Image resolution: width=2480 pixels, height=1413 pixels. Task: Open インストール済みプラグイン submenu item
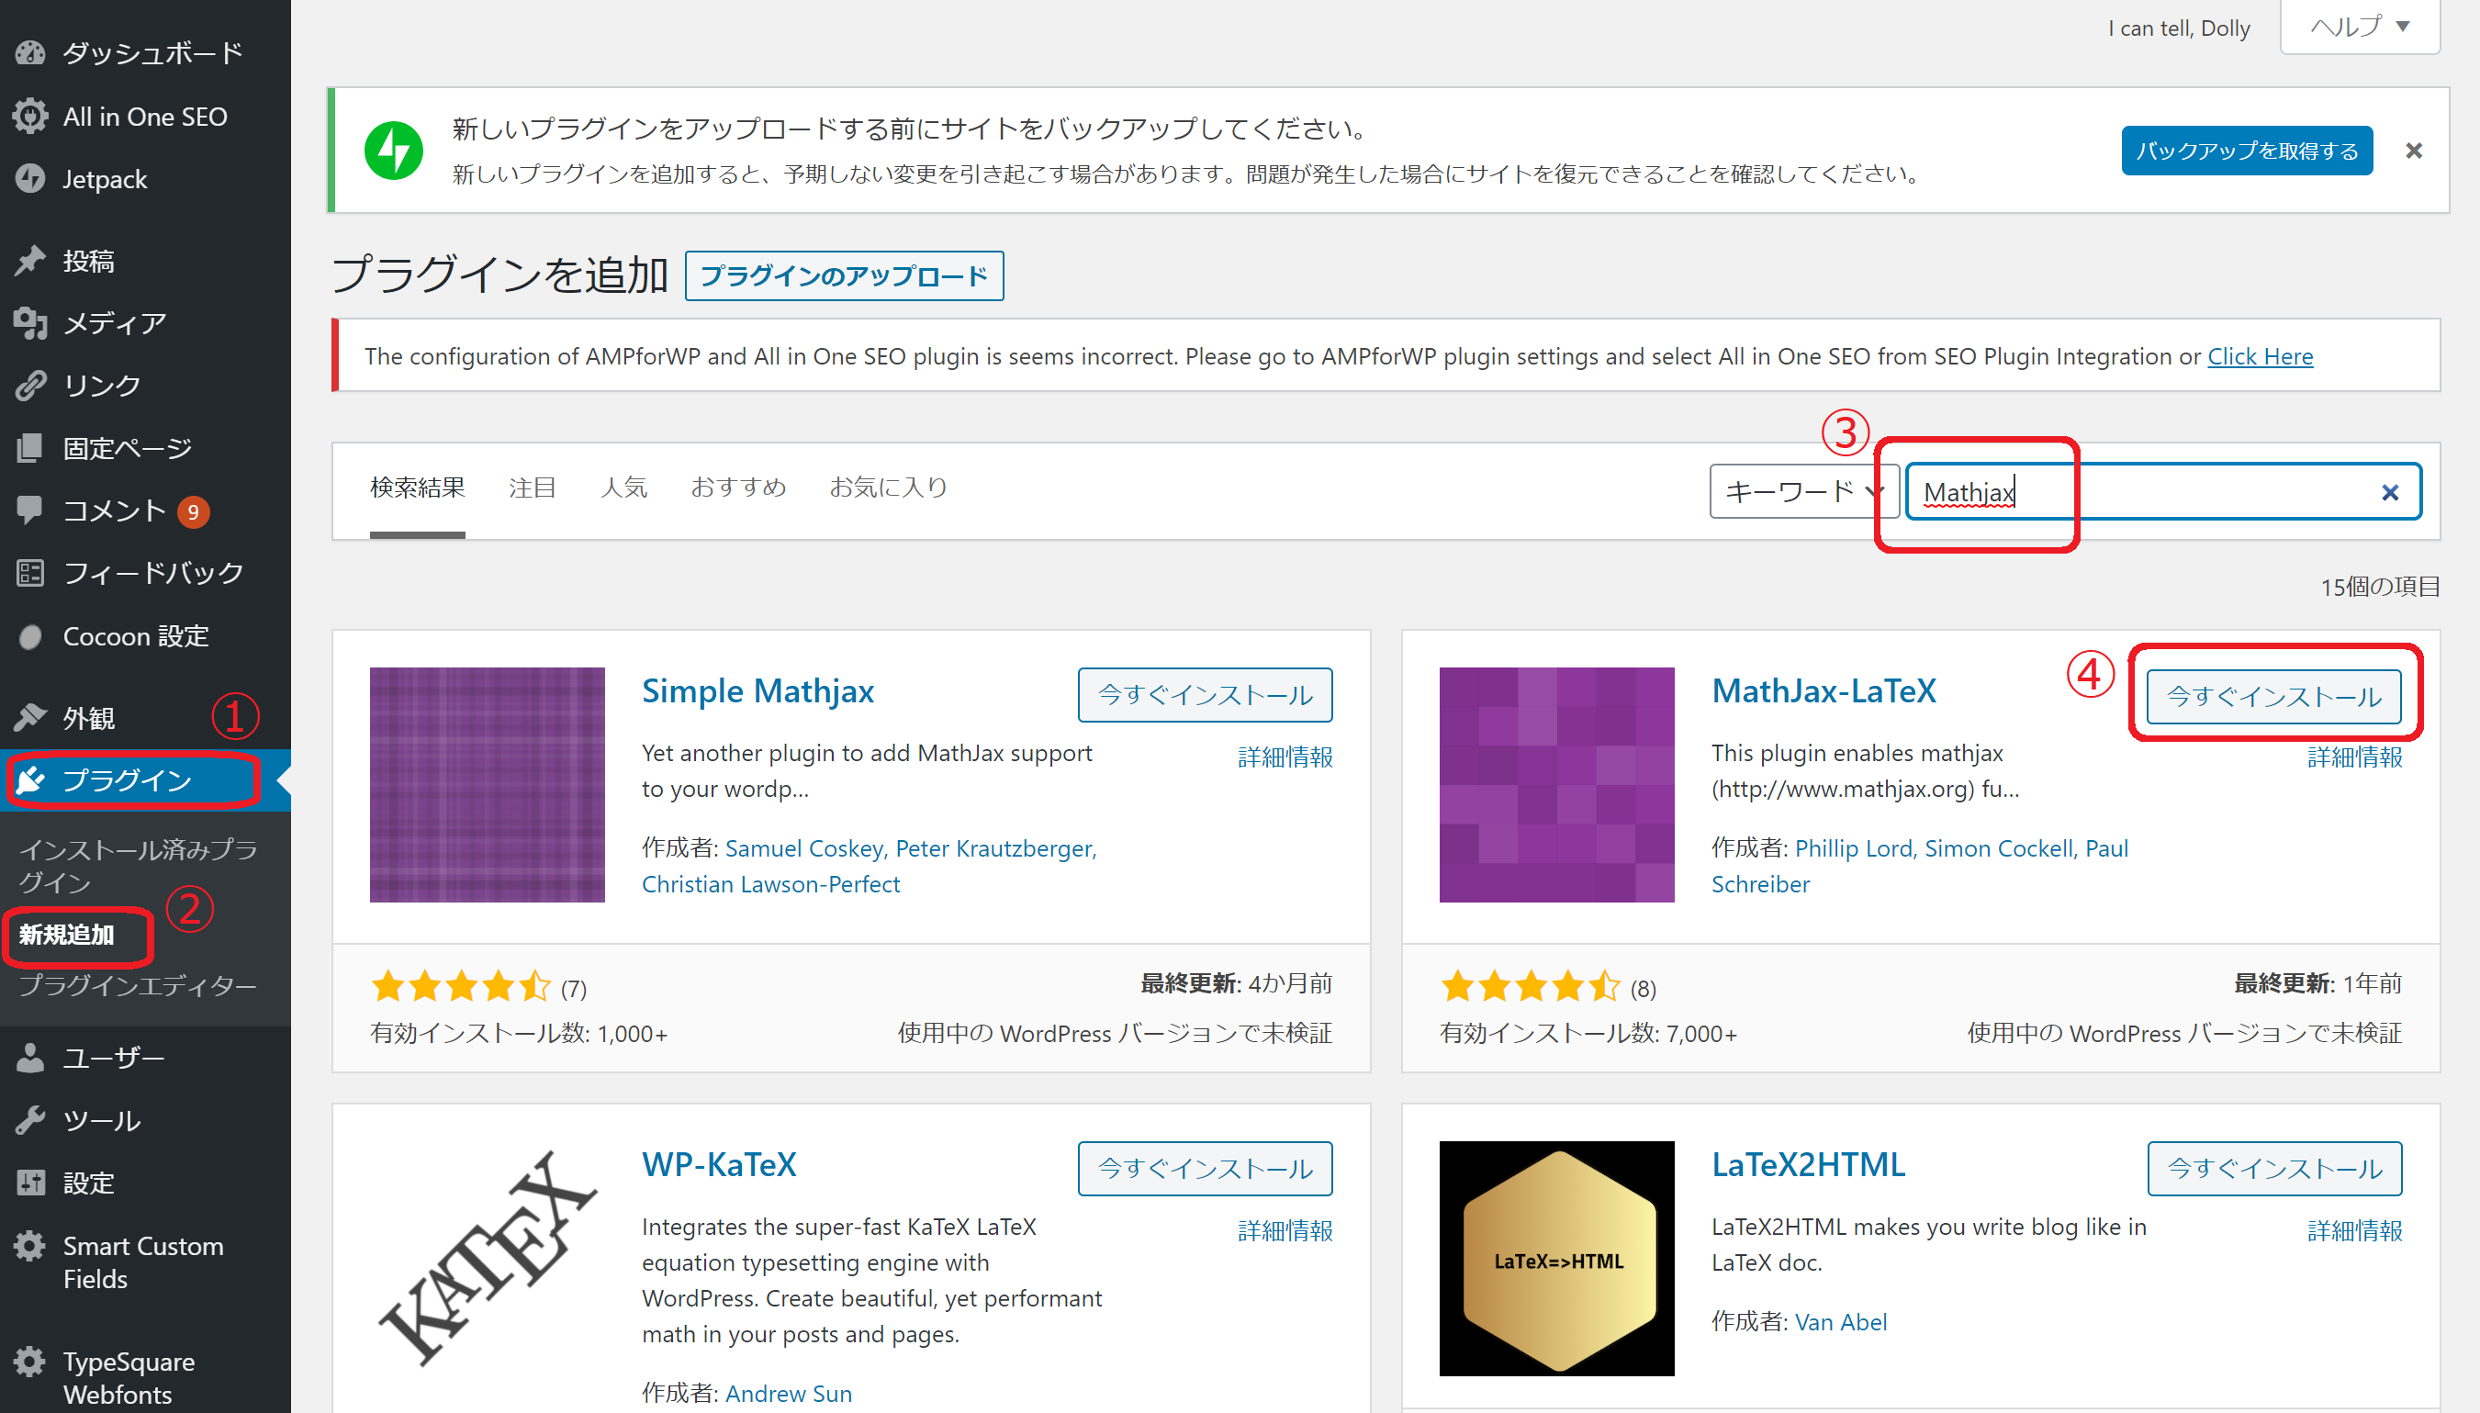[139, 866]
